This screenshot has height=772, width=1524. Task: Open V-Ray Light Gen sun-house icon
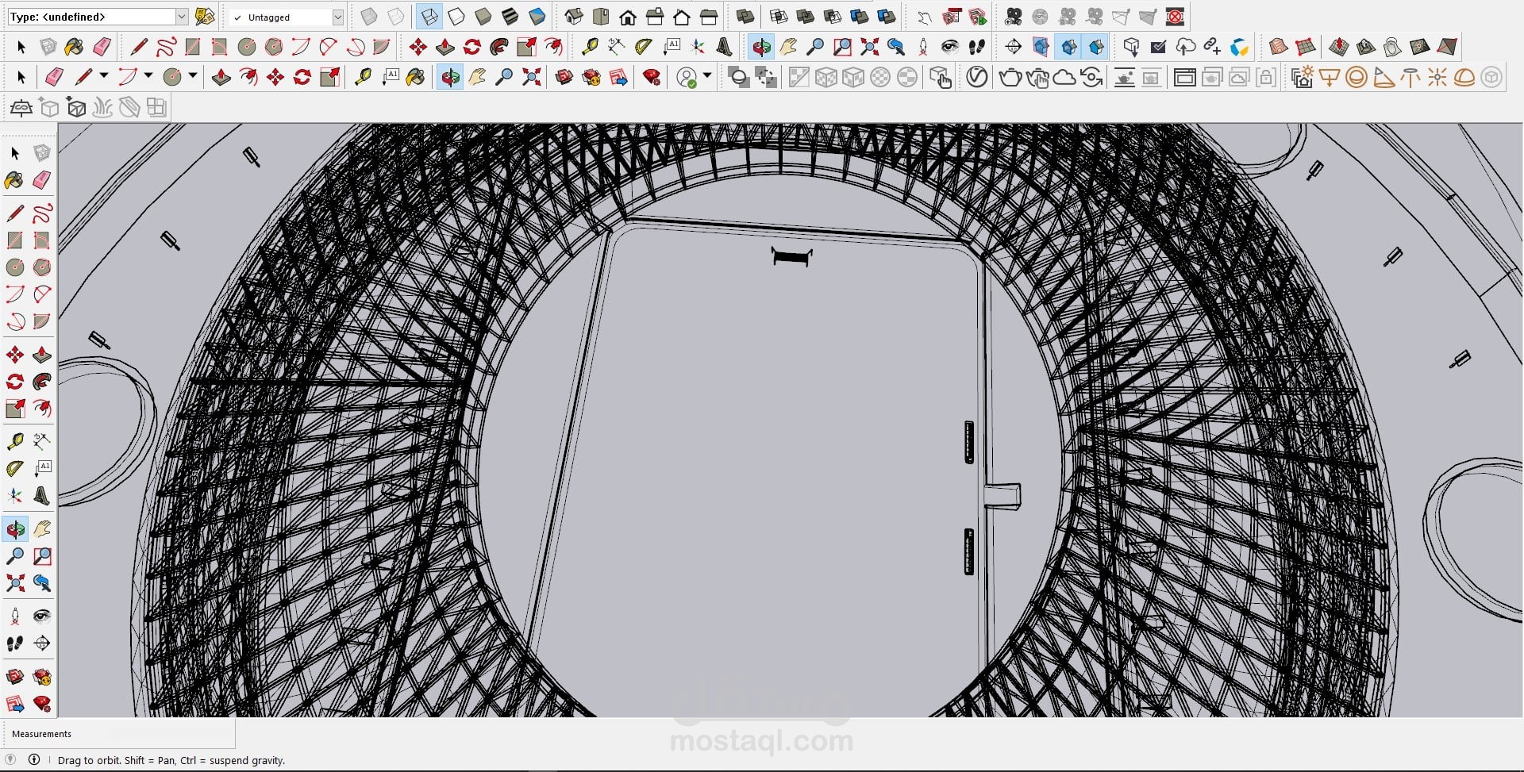click(x=1302, y=77)
